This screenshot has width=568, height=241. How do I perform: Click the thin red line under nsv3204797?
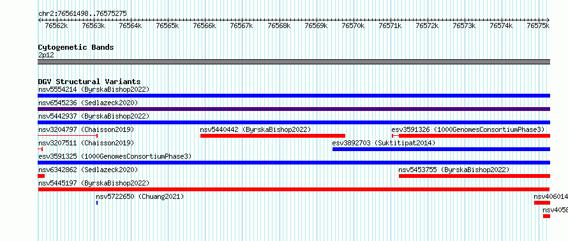point(68,136)
